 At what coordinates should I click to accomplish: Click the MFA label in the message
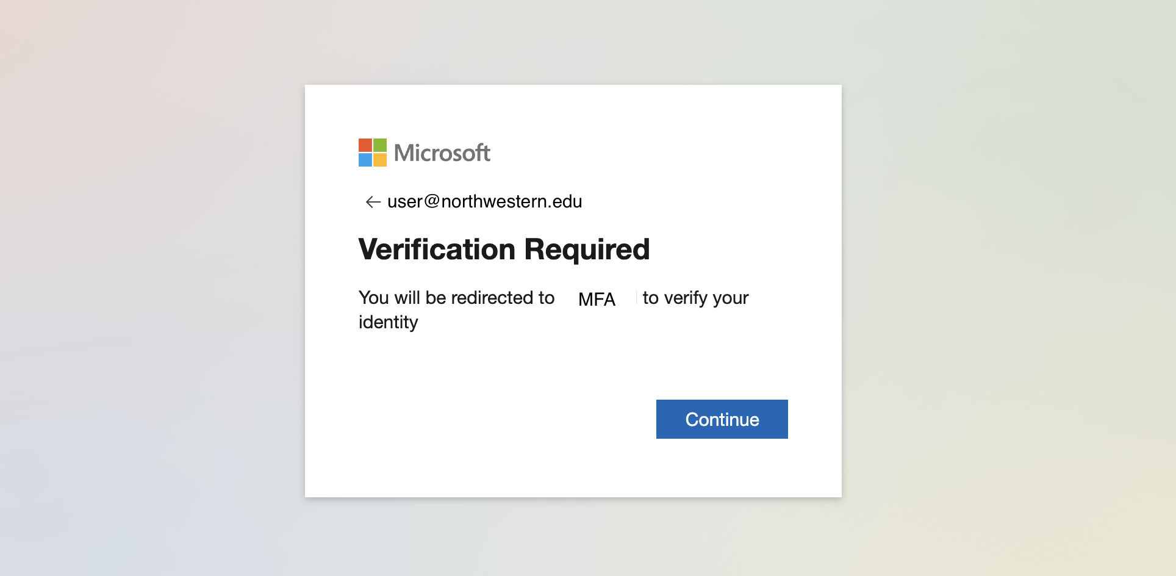tap(597, 299)
